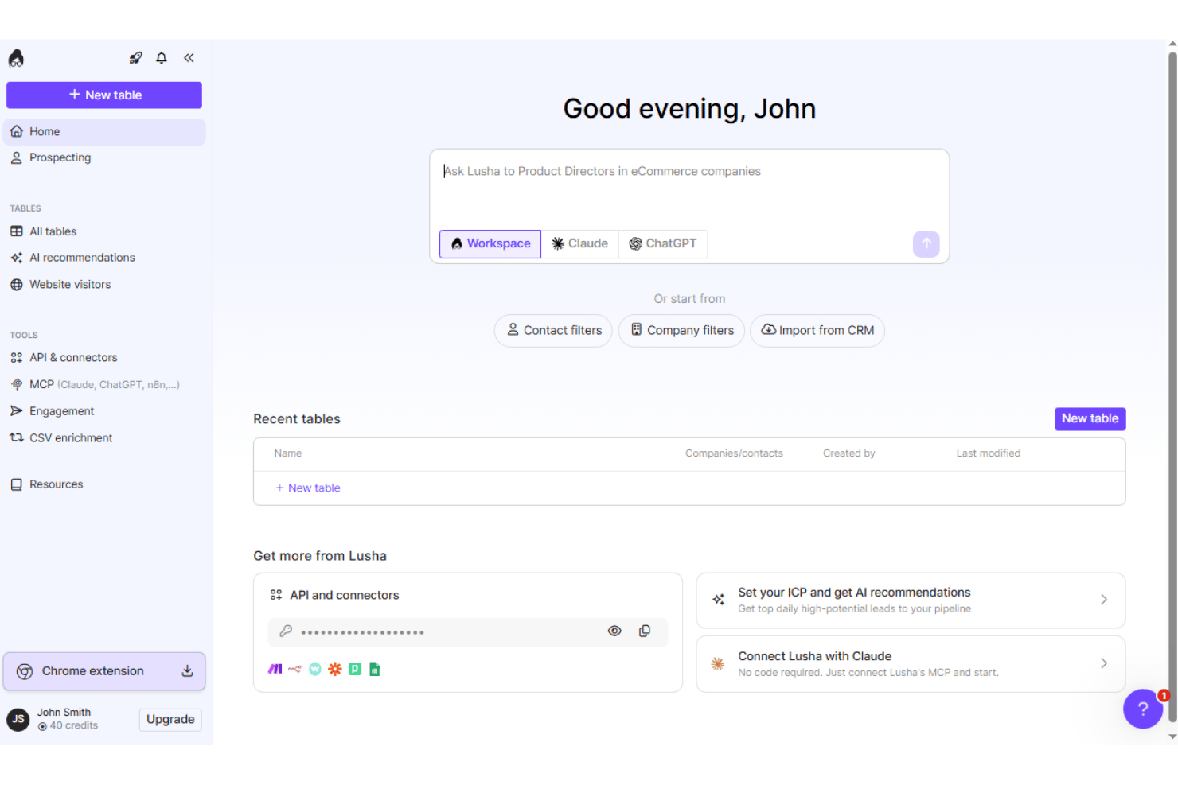Open the notifications bell
Viewport: 1178px width, 785px height.
[x=162, y=58]
